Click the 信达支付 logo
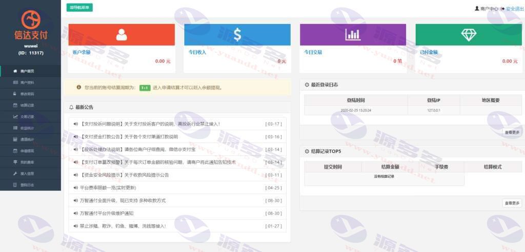The height and width of the screenshot is (252, 525). [x=31, y=25]
